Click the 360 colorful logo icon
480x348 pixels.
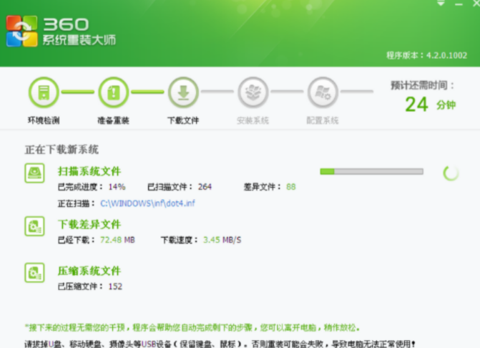pos(22,31)
